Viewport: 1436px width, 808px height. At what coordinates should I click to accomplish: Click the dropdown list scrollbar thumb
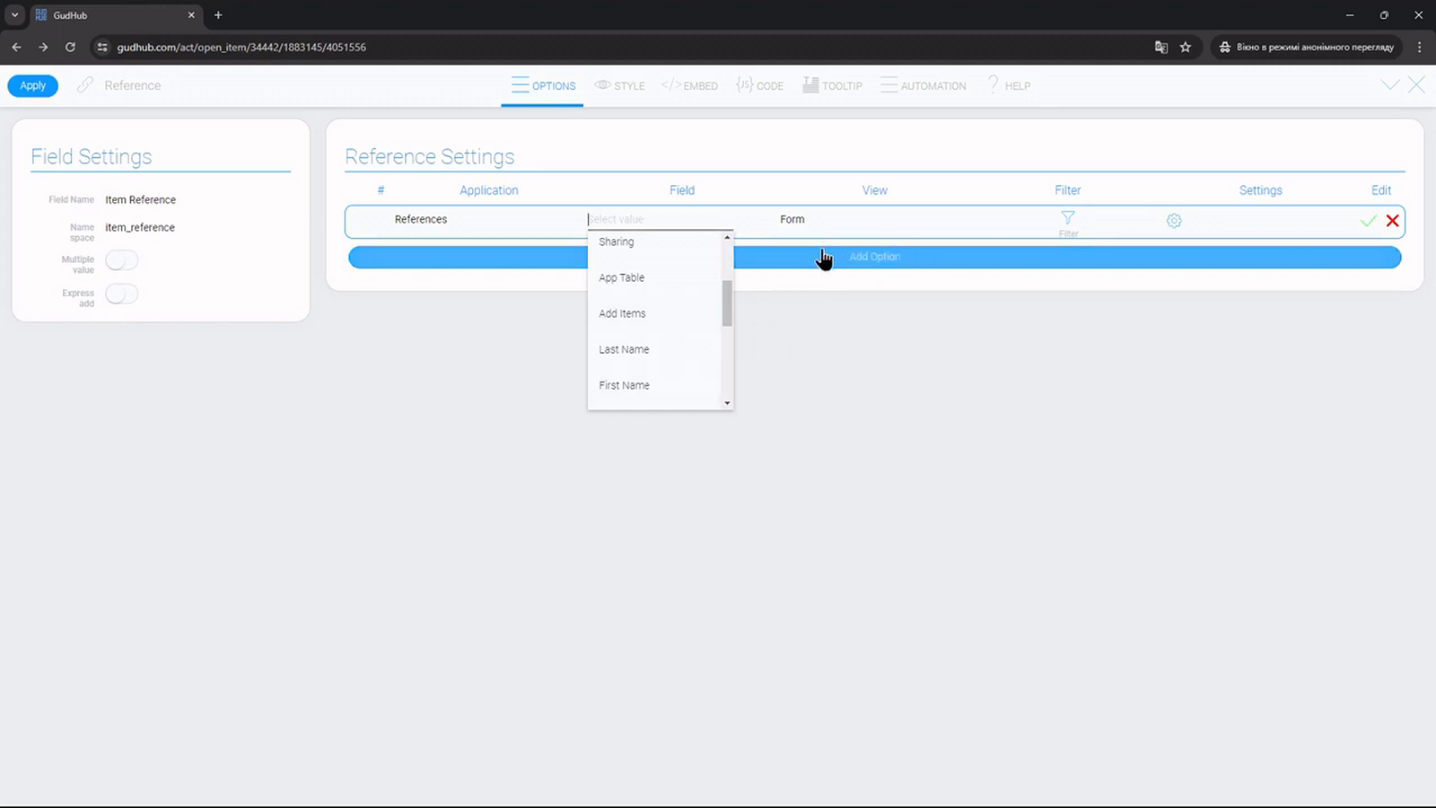click(x=727, y=303)
